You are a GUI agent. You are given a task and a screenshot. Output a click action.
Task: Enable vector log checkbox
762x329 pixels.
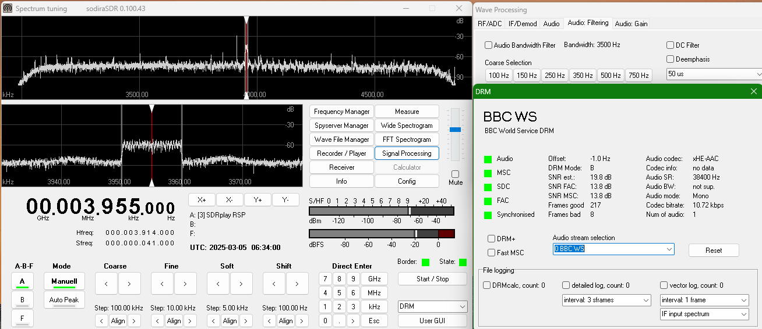[664, 285]
